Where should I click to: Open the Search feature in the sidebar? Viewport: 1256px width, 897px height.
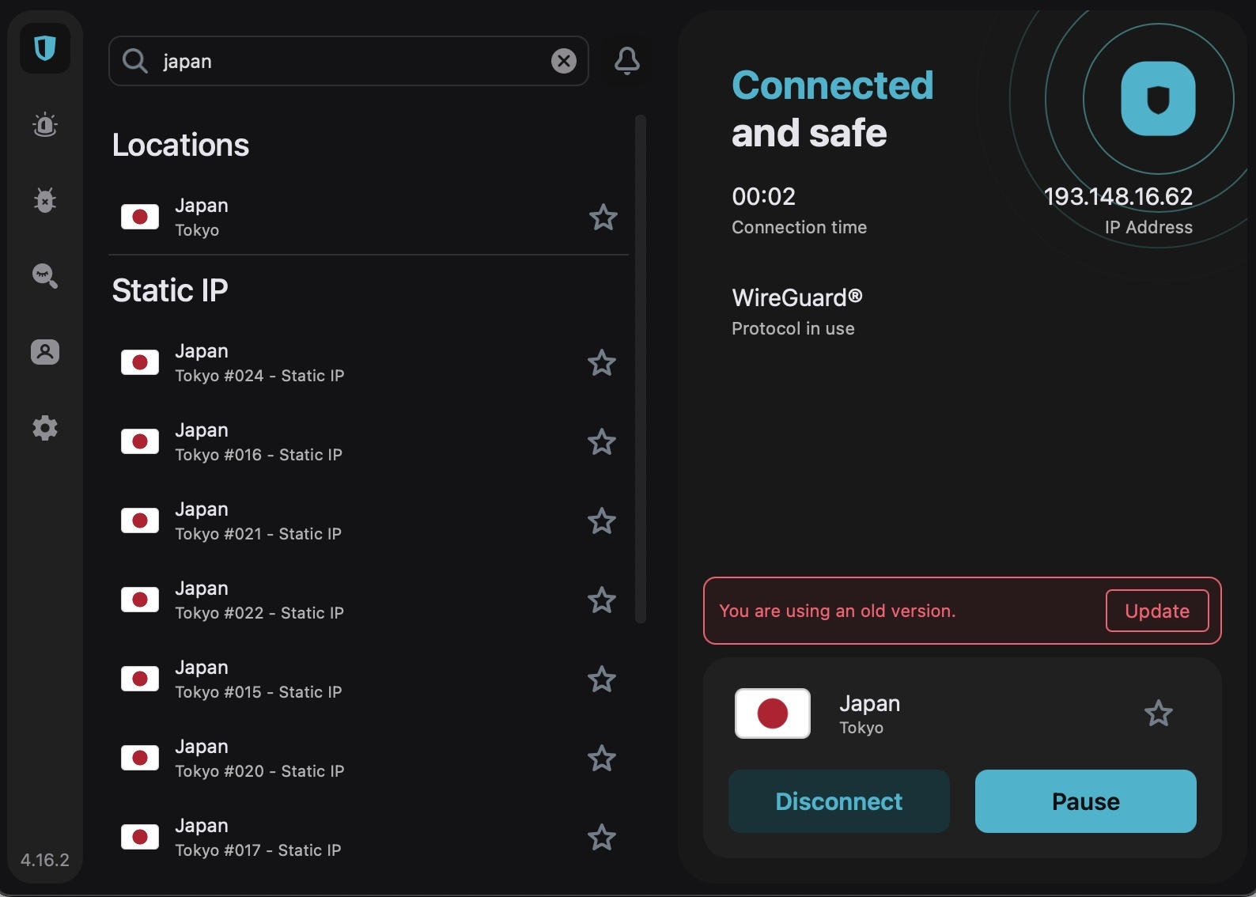coord(45,276)
